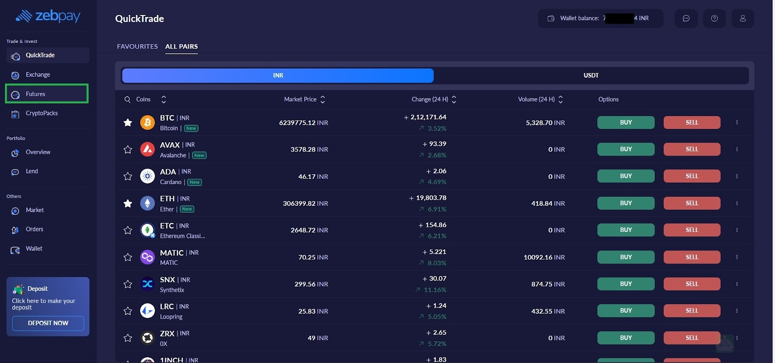Open portfolio Overview in sidebar
Viewport: 775px width, 363px height.
pos(47,152)
